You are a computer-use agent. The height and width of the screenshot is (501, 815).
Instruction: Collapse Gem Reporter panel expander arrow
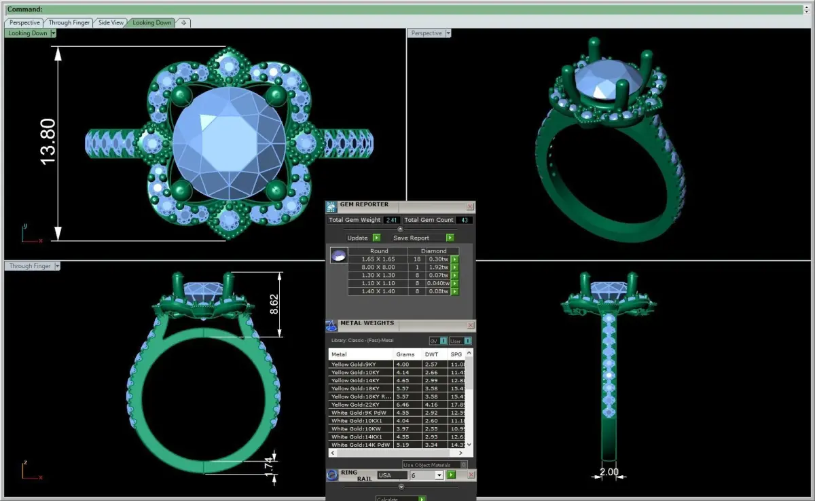tap(400, 229)
